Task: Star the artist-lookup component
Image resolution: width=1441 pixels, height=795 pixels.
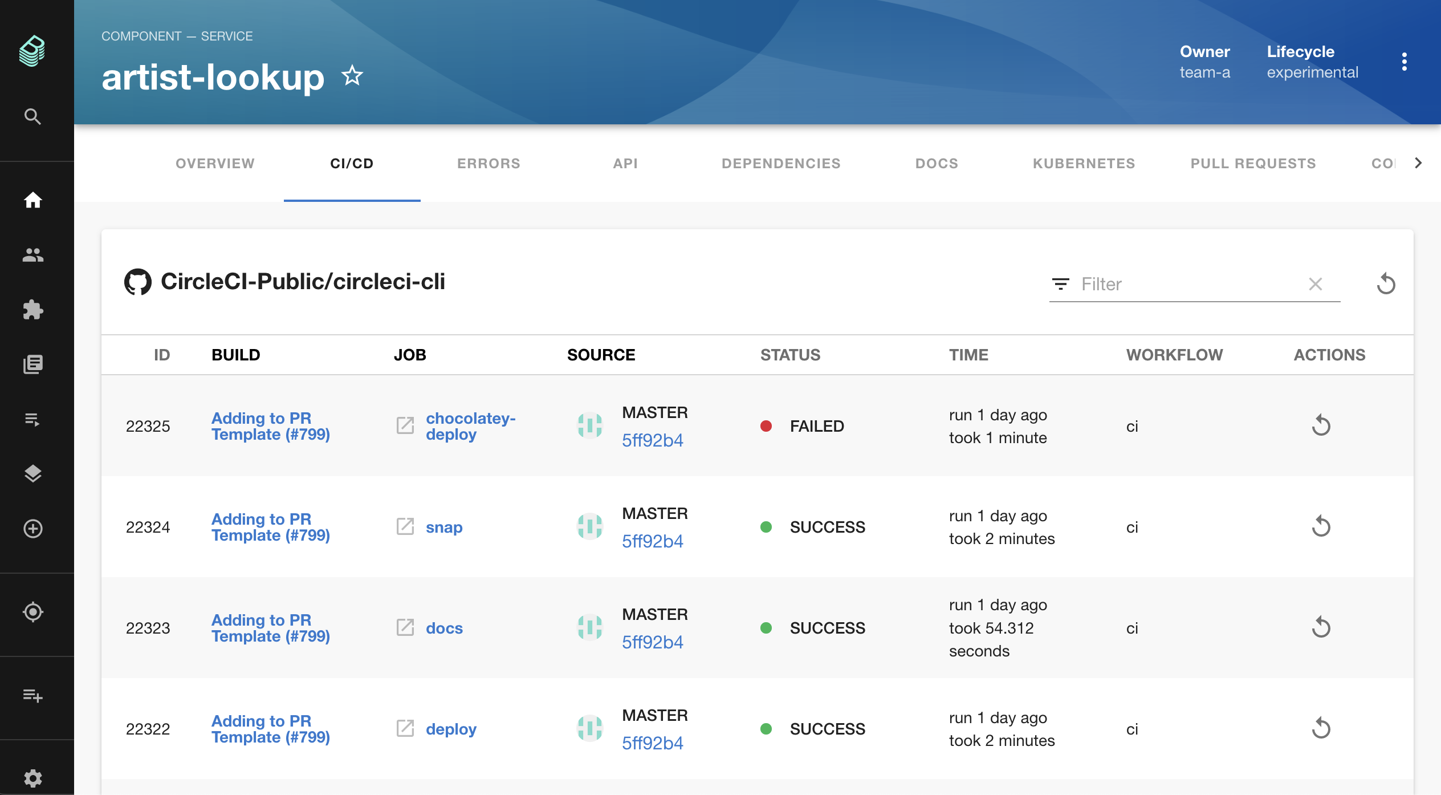Action: (x=352, y=76)
